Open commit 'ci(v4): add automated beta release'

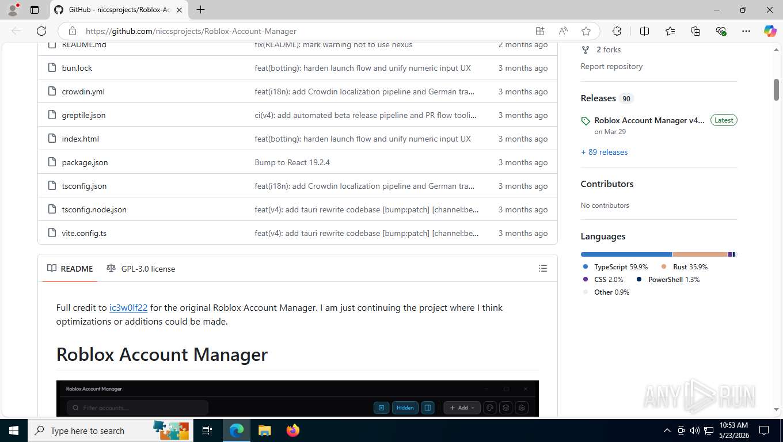click(x=366, y=115)
